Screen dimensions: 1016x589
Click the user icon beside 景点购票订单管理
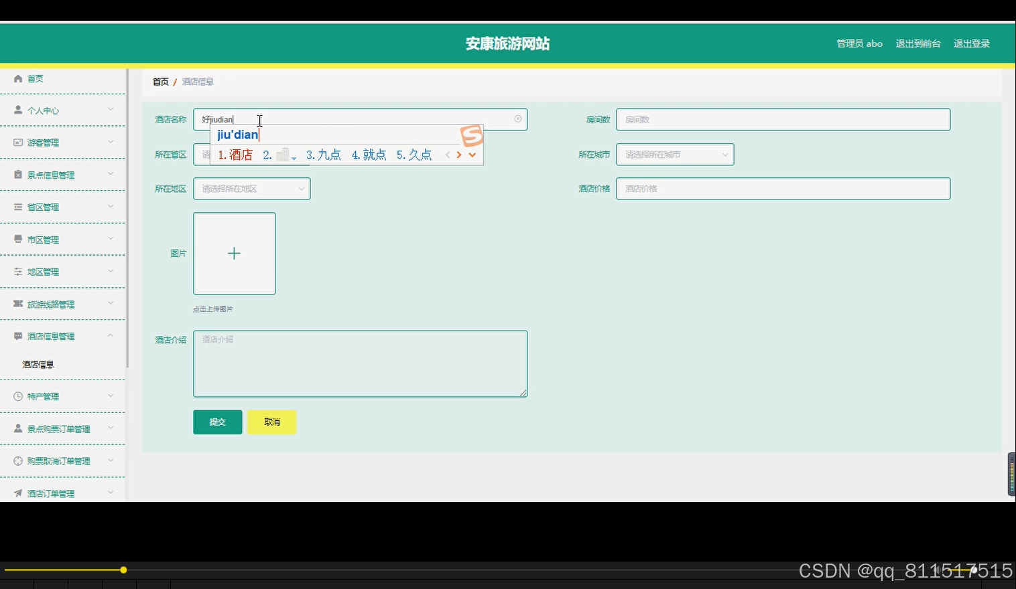coord(18,428)
